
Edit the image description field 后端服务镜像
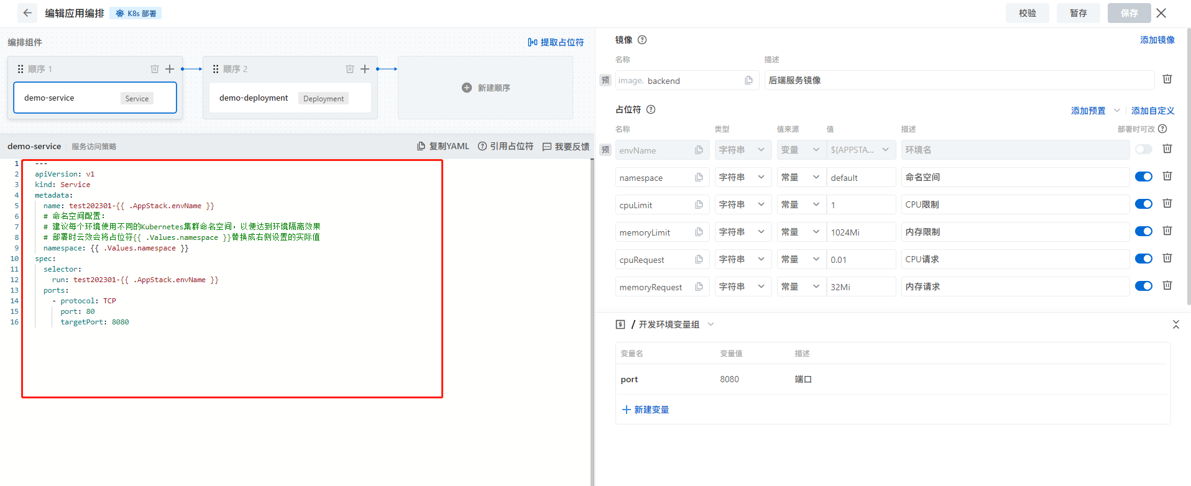[959, 80]
